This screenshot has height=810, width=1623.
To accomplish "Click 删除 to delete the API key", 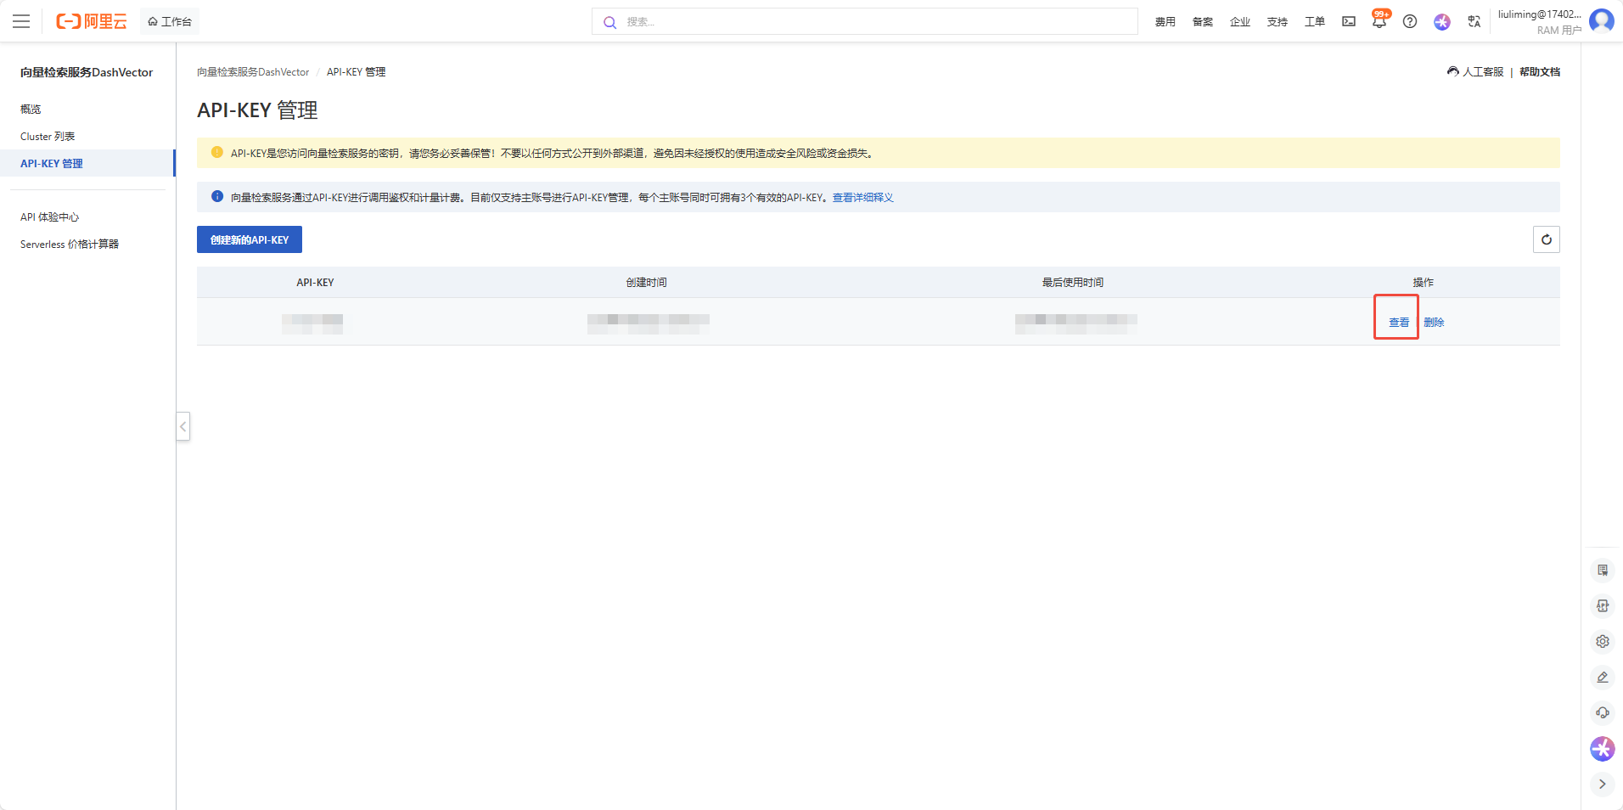I will 1434,323.
